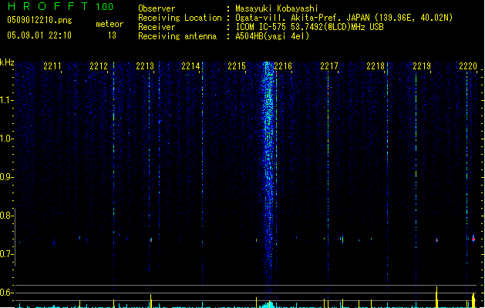Click the red meteor echo dot just after 2219
The width and height of the screenshot is (485, 308).
click(x=436, y=240)
